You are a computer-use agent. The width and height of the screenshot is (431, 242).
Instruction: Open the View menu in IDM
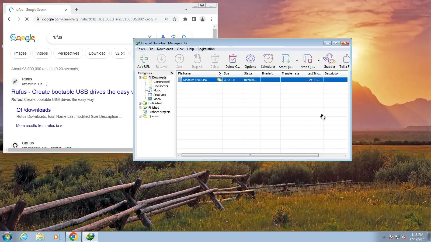coord(180,49)
